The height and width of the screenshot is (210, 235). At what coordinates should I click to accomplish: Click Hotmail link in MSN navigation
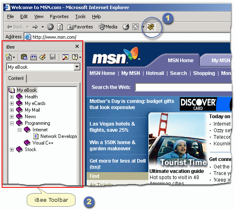155,73
